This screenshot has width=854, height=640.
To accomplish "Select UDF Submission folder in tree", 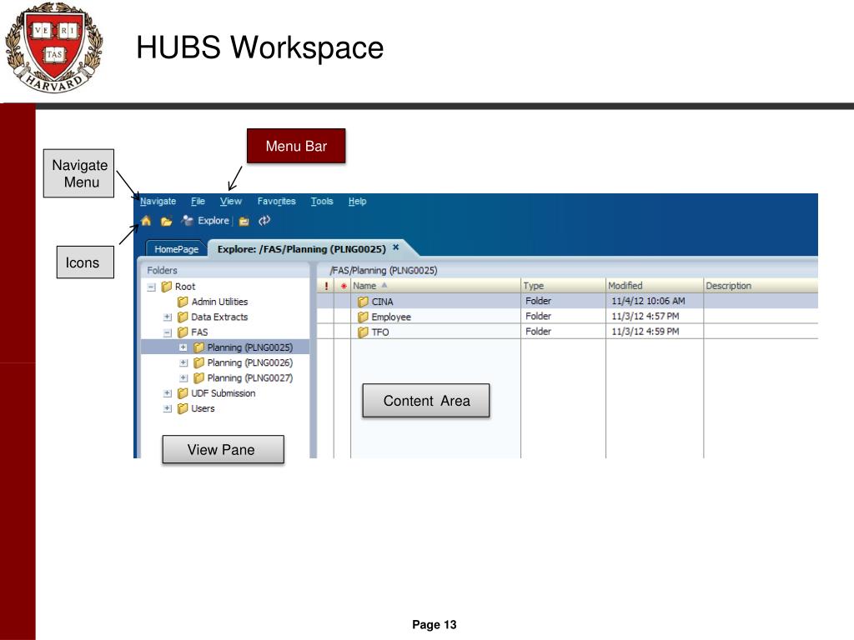I will click(x=224, y=393).
